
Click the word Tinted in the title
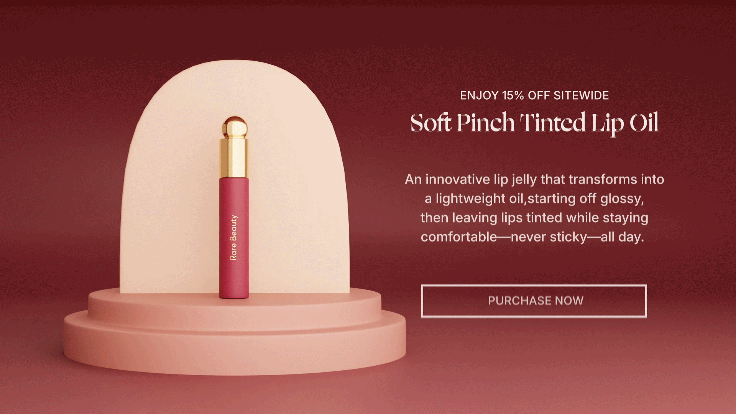[553, 123]
